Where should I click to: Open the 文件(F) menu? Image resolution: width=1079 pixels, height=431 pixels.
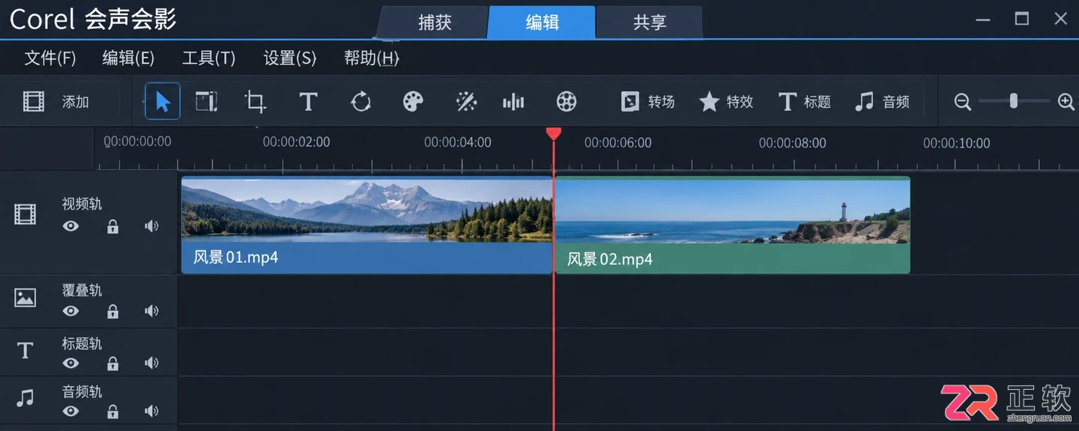click(50, 58)
